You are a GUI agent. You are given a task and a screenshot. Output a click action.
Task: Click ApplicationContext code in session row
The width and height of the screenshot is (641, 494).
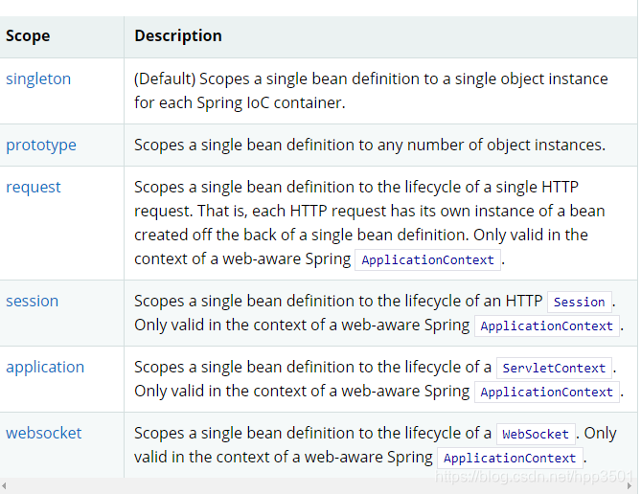click(x=547, y=326)
